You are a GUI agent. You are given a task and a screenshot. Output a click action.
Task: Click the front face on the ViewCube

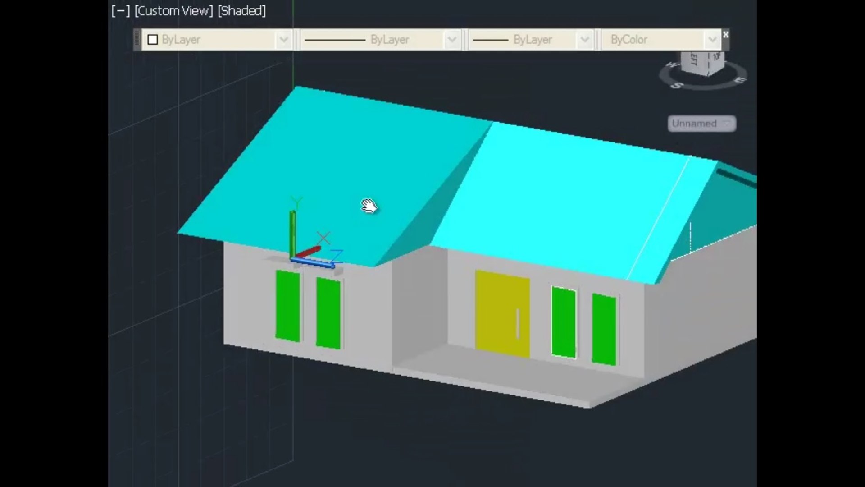716,61
